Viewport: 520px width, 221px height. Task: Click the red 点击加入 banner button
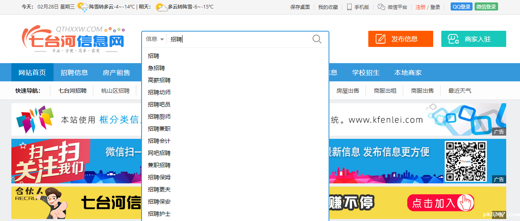pyautogui.click(x=440, y=203)
